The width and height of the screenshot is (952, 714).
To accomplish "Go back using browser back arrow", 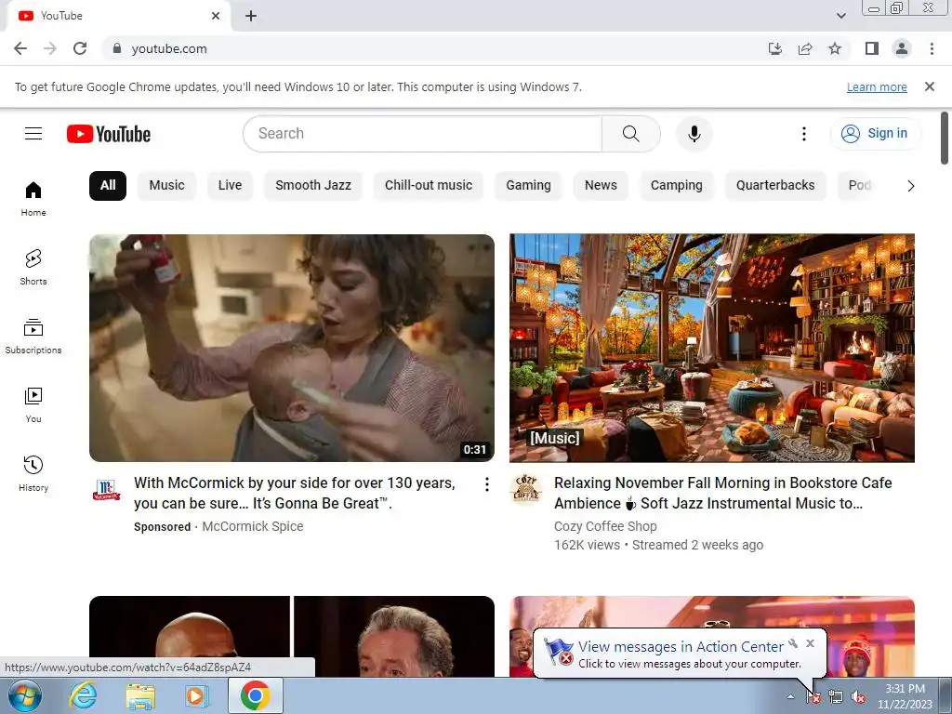I will pos(20,48).
